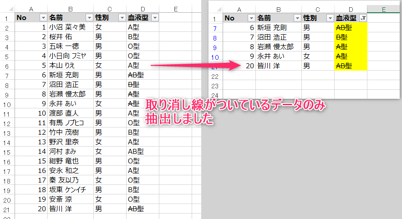Select 皆川 洋 cell in the right table
Screen dimensions: 402x219
point(278,66)
